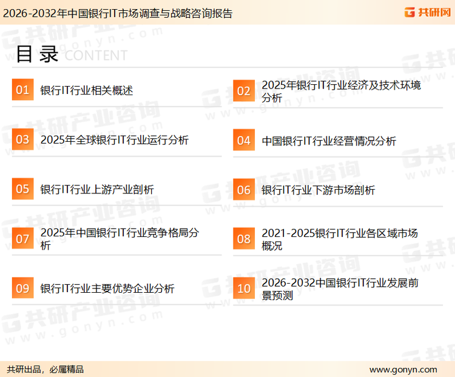This screenshot has height=377, width=455.
Task: Open chapter 2025年银行IT行业经济及技术环境分析
Action: tap(341, 92)
